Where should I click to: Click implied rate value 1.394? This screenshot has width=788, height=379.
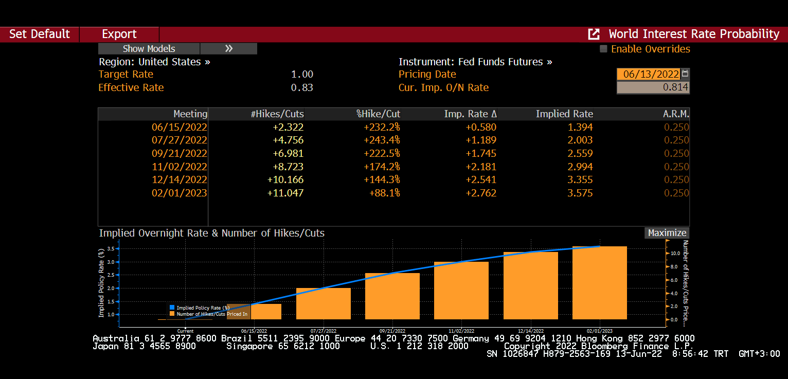pyautogui.click(x=580, y=127)
